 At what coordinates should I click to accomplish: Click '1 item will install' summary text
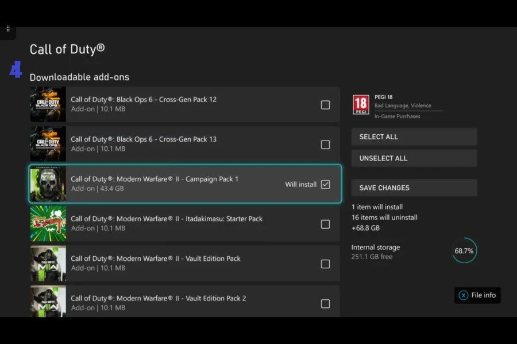[x=377, y=207]
